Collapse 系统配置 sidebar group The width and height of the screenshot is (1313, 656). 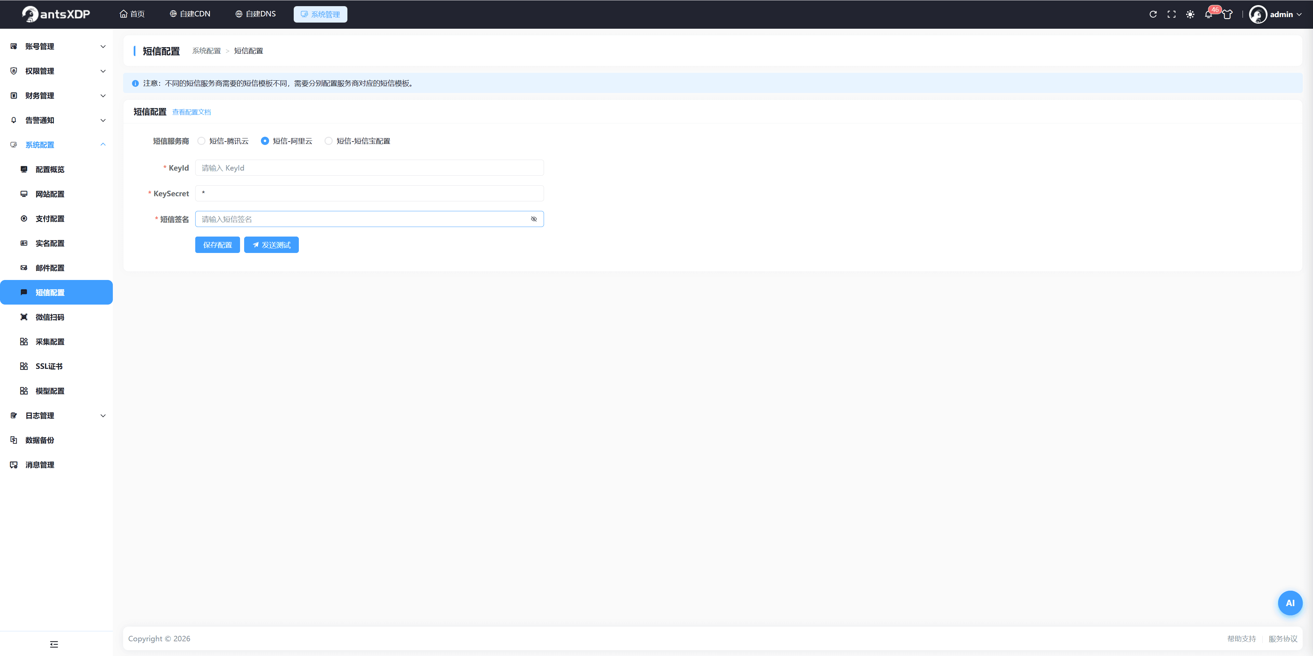point(56,145)
